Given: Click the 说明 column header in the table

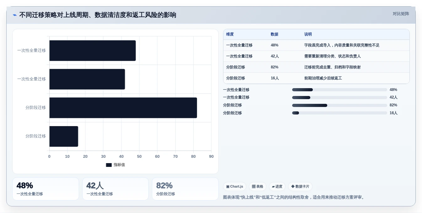Looking at the screenshot, I should [x=308, y=34].
